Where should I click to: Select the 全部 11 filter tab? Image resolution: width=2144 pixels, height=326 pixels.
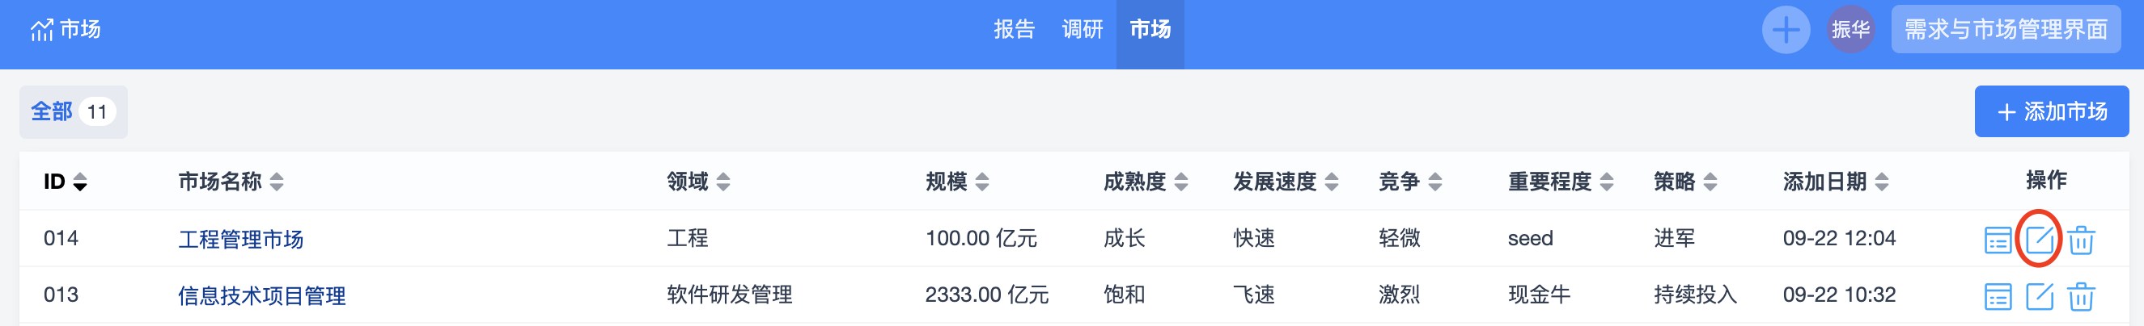tap(74, 112)
